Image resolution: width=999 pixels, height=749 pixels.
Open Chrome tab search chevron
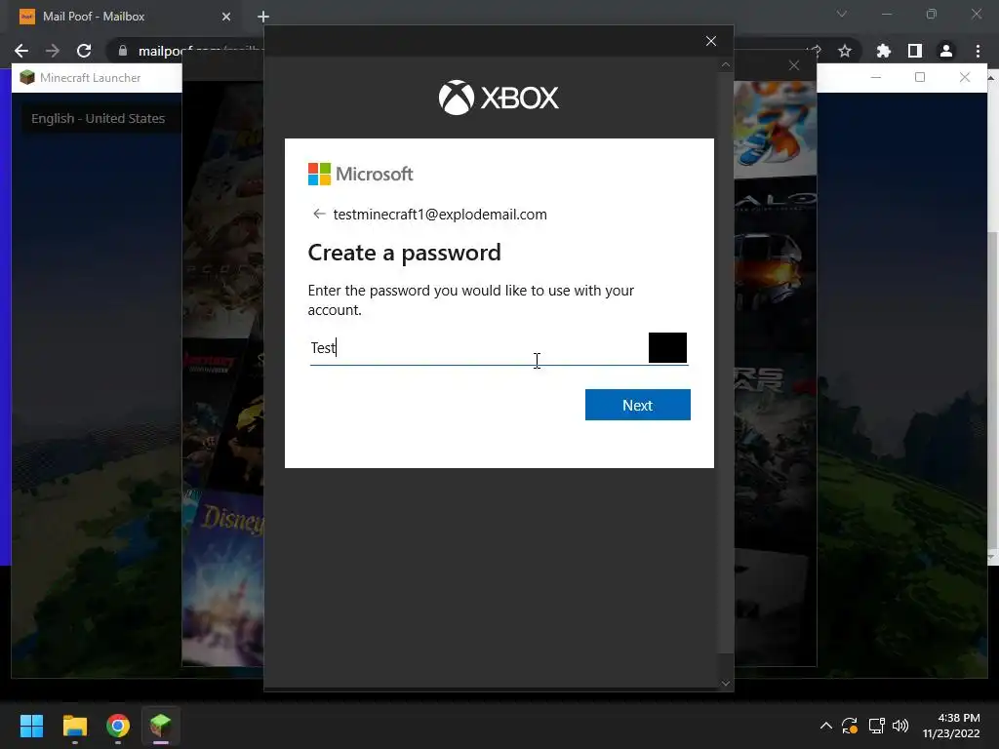(842, 14)
